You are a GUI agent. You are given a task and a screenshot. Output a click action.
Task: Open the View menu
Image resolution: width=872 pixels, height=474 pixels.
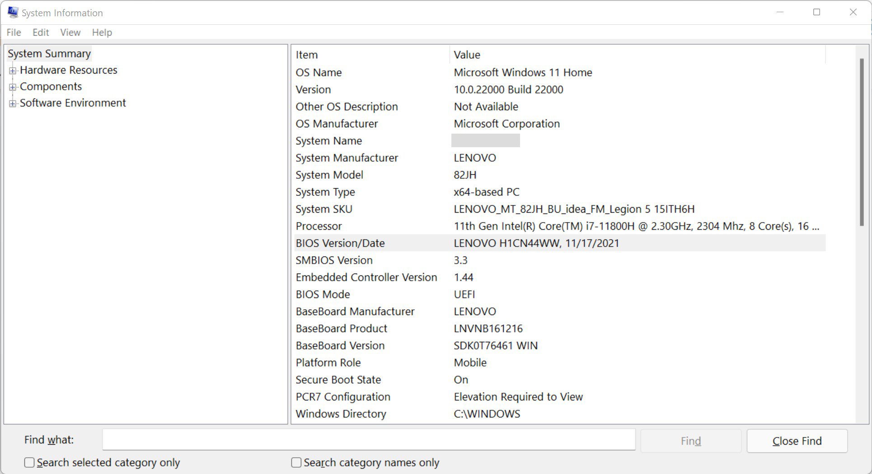pos(70,33)
